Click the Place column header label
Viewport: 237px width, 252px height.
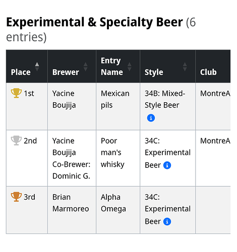point(21,72)
